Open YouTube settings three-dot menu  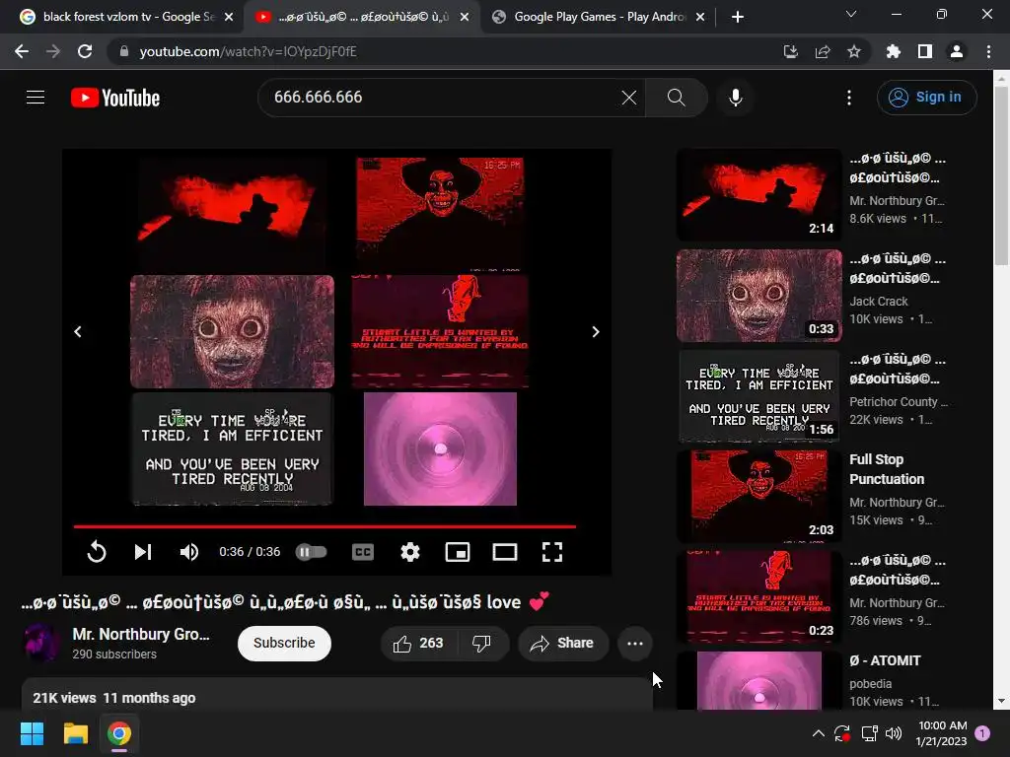click(849, 98)
